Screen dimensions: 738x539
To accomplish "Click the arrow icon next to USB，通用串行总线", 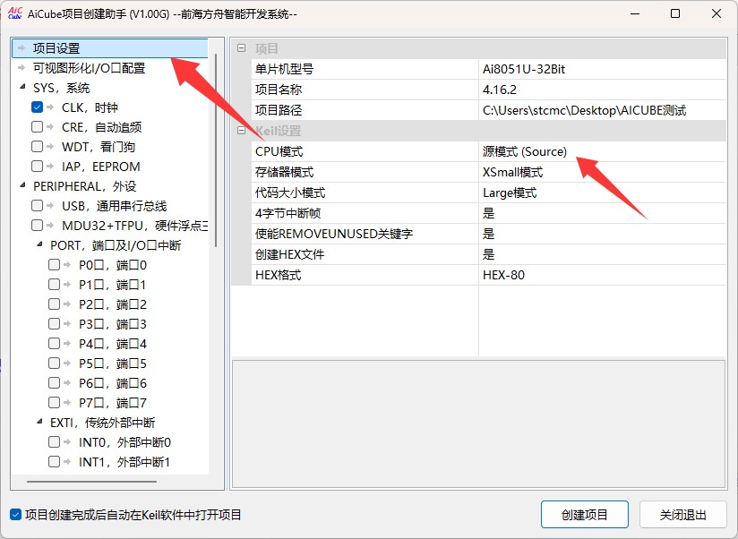I will (x=50, y=206).
